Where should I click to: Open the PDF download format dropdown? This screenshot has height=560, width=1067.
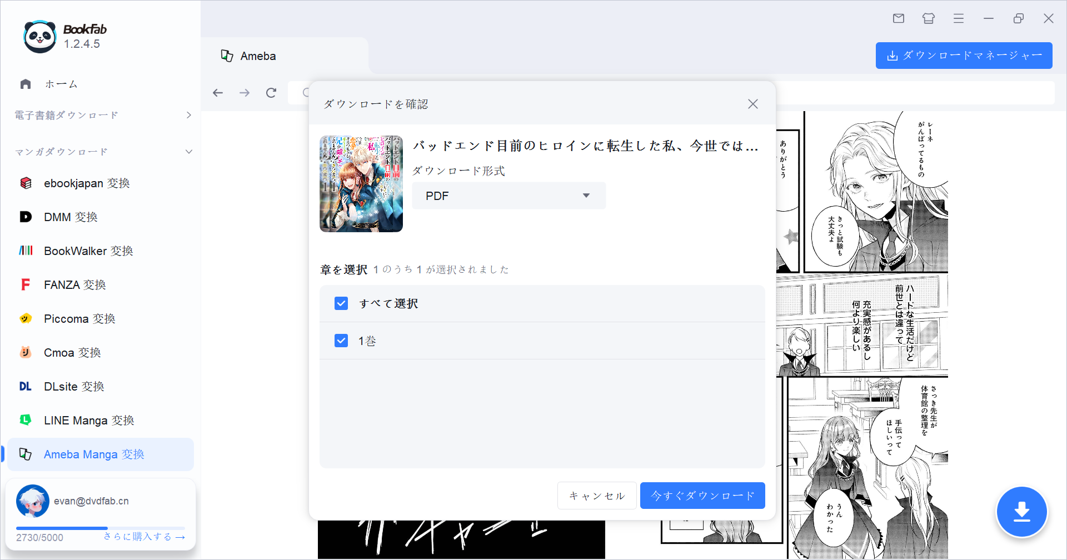point(509,196)
